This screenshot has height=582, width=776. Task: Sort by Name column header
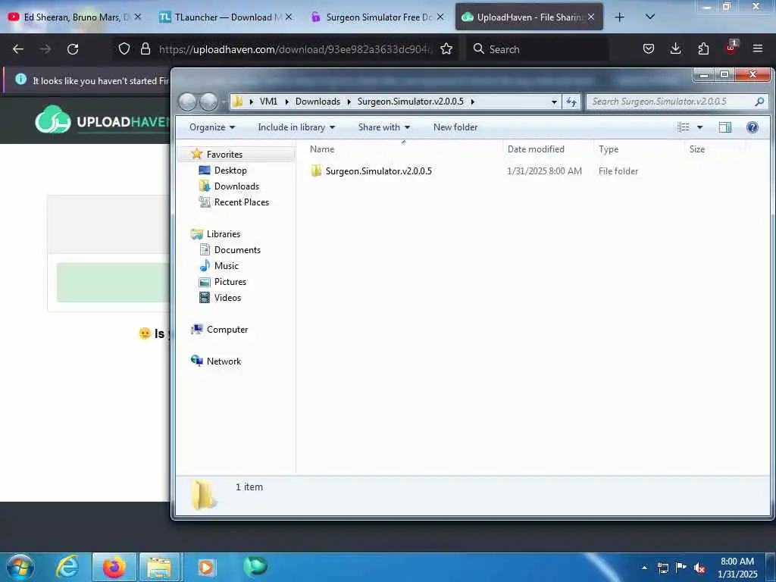[405, 149]
